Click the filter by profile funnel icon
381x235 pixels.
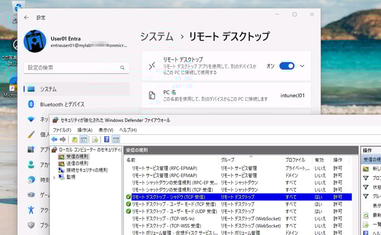tap(366, 178)
